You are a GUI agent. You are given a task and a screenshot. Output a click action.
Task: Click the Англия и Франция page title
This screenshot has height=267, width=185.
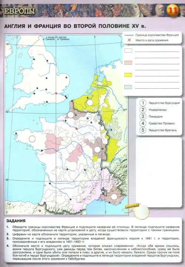pos(75,26)
